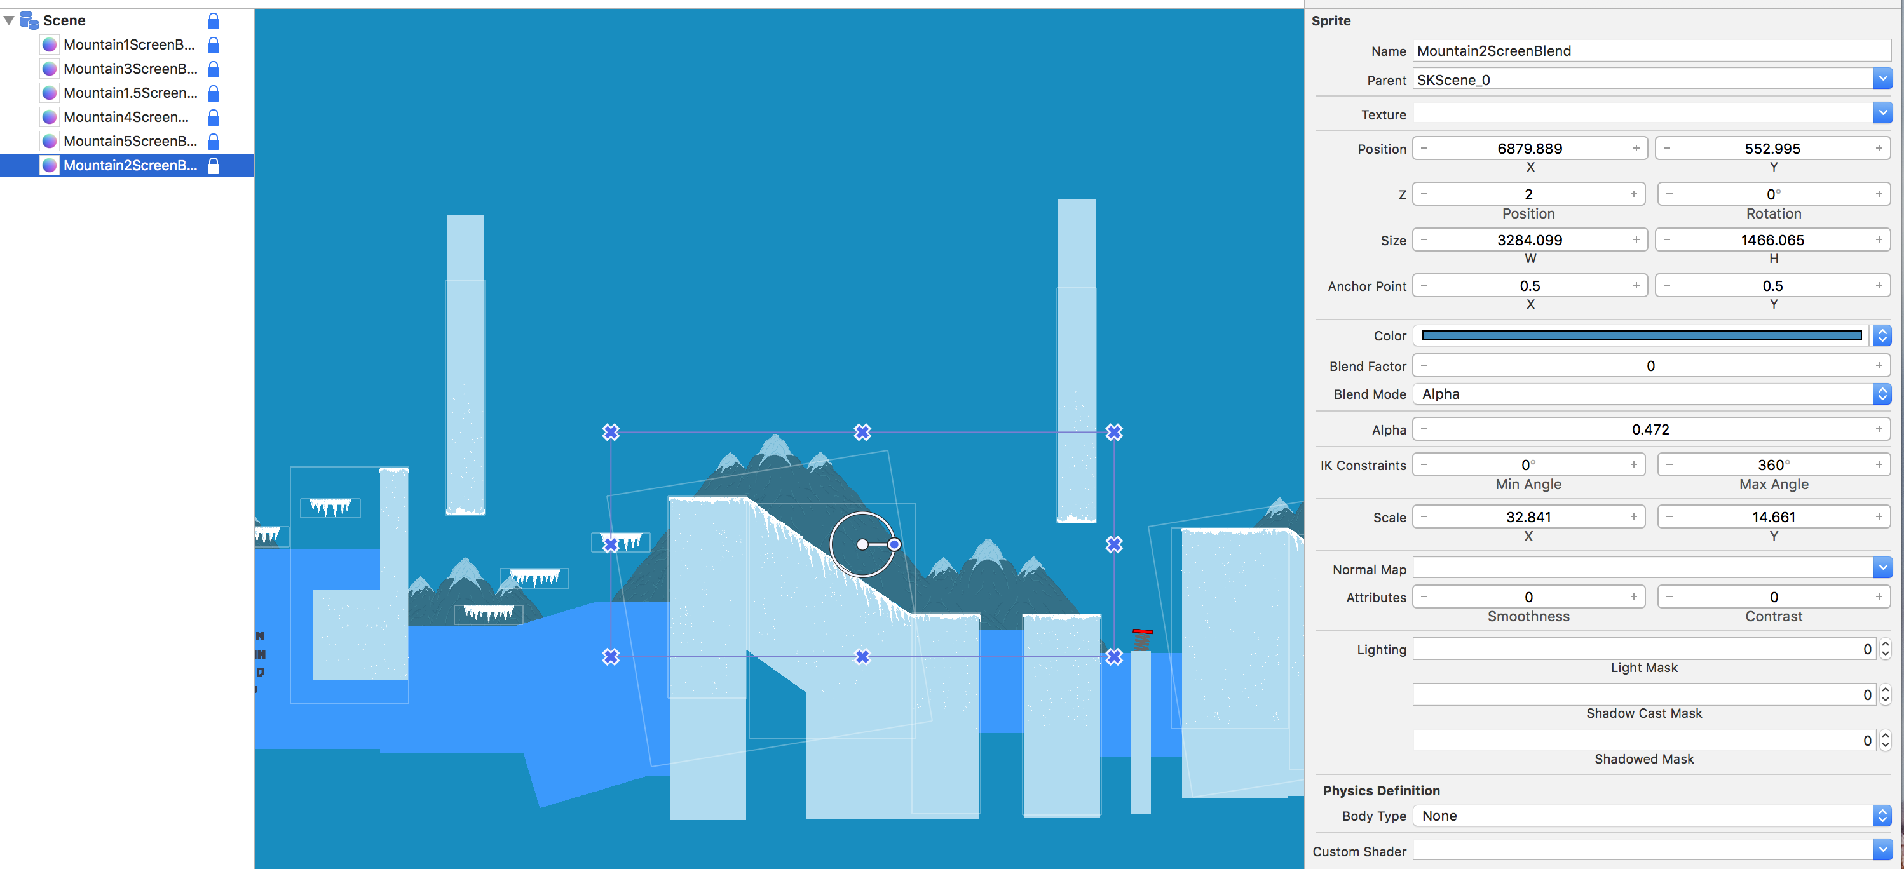This screenshot has width=1904, height=869.
Task: Click the bottom-right selection resize handle
Action: click(1114, 656)
